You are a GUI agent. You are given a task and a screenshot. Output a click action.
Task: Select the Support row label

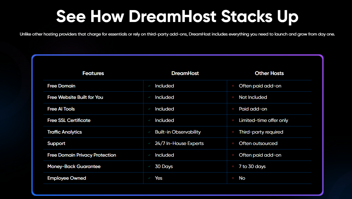(x=56, y=143)
